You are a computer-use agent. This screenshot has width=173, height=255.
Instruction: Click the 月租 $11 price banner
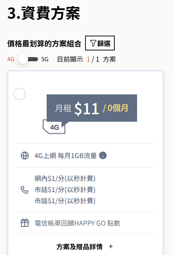pyautogui.click(x=92, y=108)
